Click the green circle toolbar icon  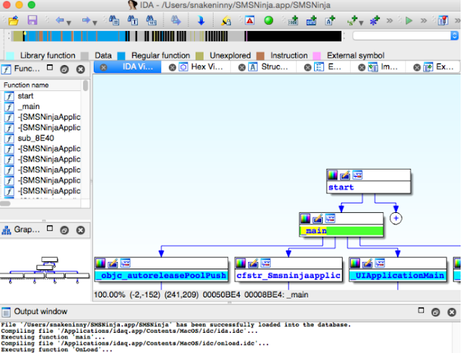point(269,20)
